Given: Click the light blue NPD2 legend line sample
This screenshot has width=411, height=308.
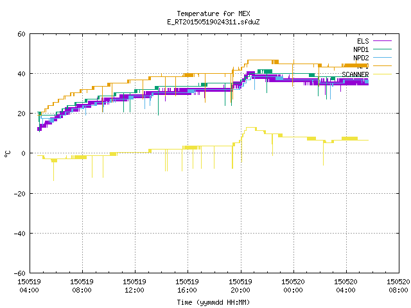Looking at the screenshot, I should [x=383, y=58].
